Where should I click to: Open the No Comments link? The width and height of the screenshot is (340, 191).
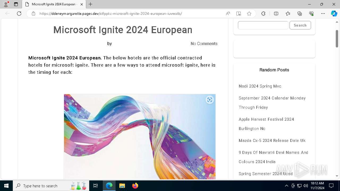pos(204,44)
